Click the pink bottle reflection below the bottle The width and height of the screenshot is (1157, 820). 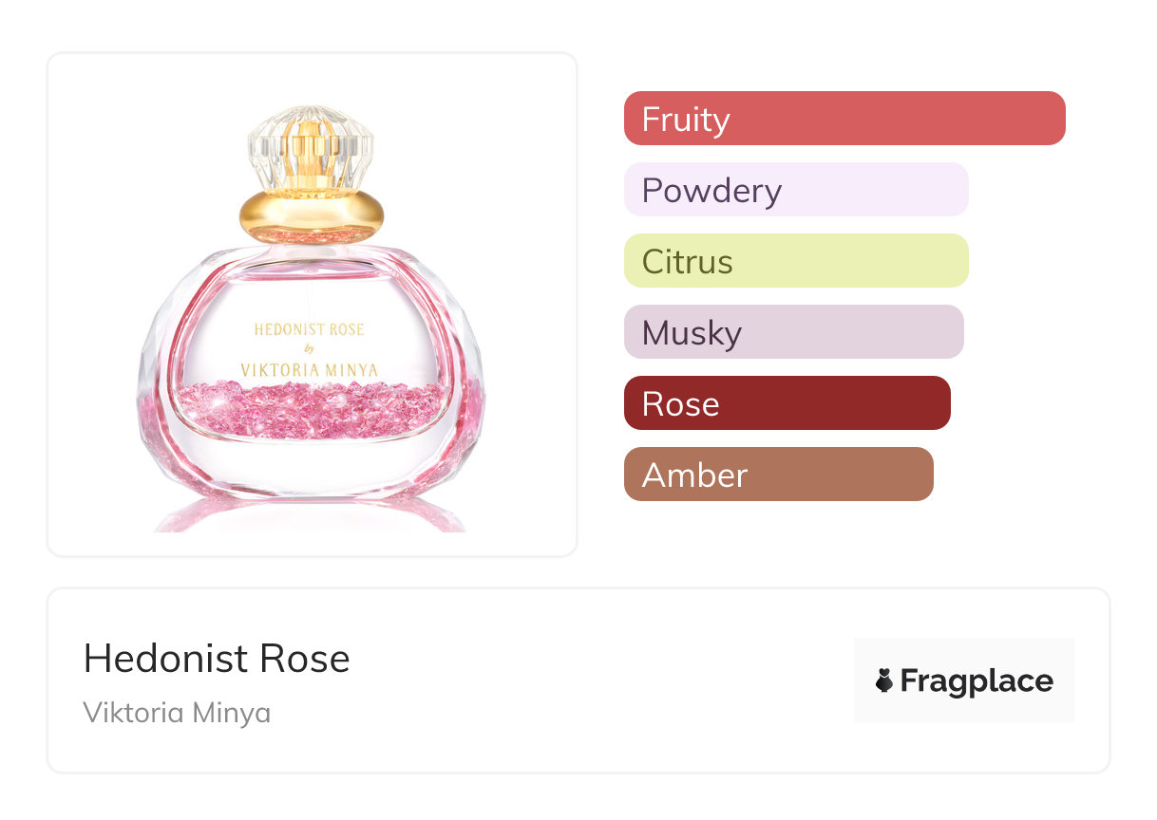click(310, 517)
